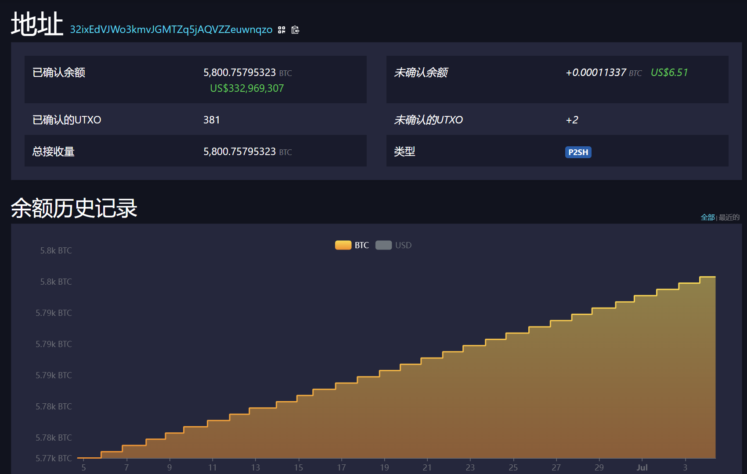Click confirmed UTXO count 381
The width and height of the screenshot is (747, 474).
(211, 120)
